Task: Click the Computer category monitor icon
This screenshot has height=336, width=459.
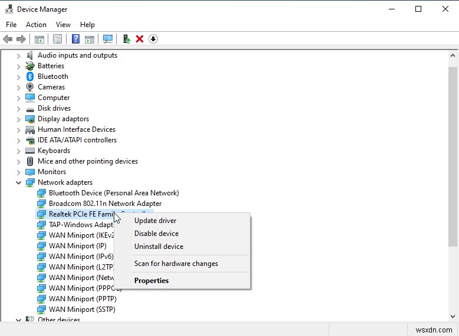Action: pos(30,98)
